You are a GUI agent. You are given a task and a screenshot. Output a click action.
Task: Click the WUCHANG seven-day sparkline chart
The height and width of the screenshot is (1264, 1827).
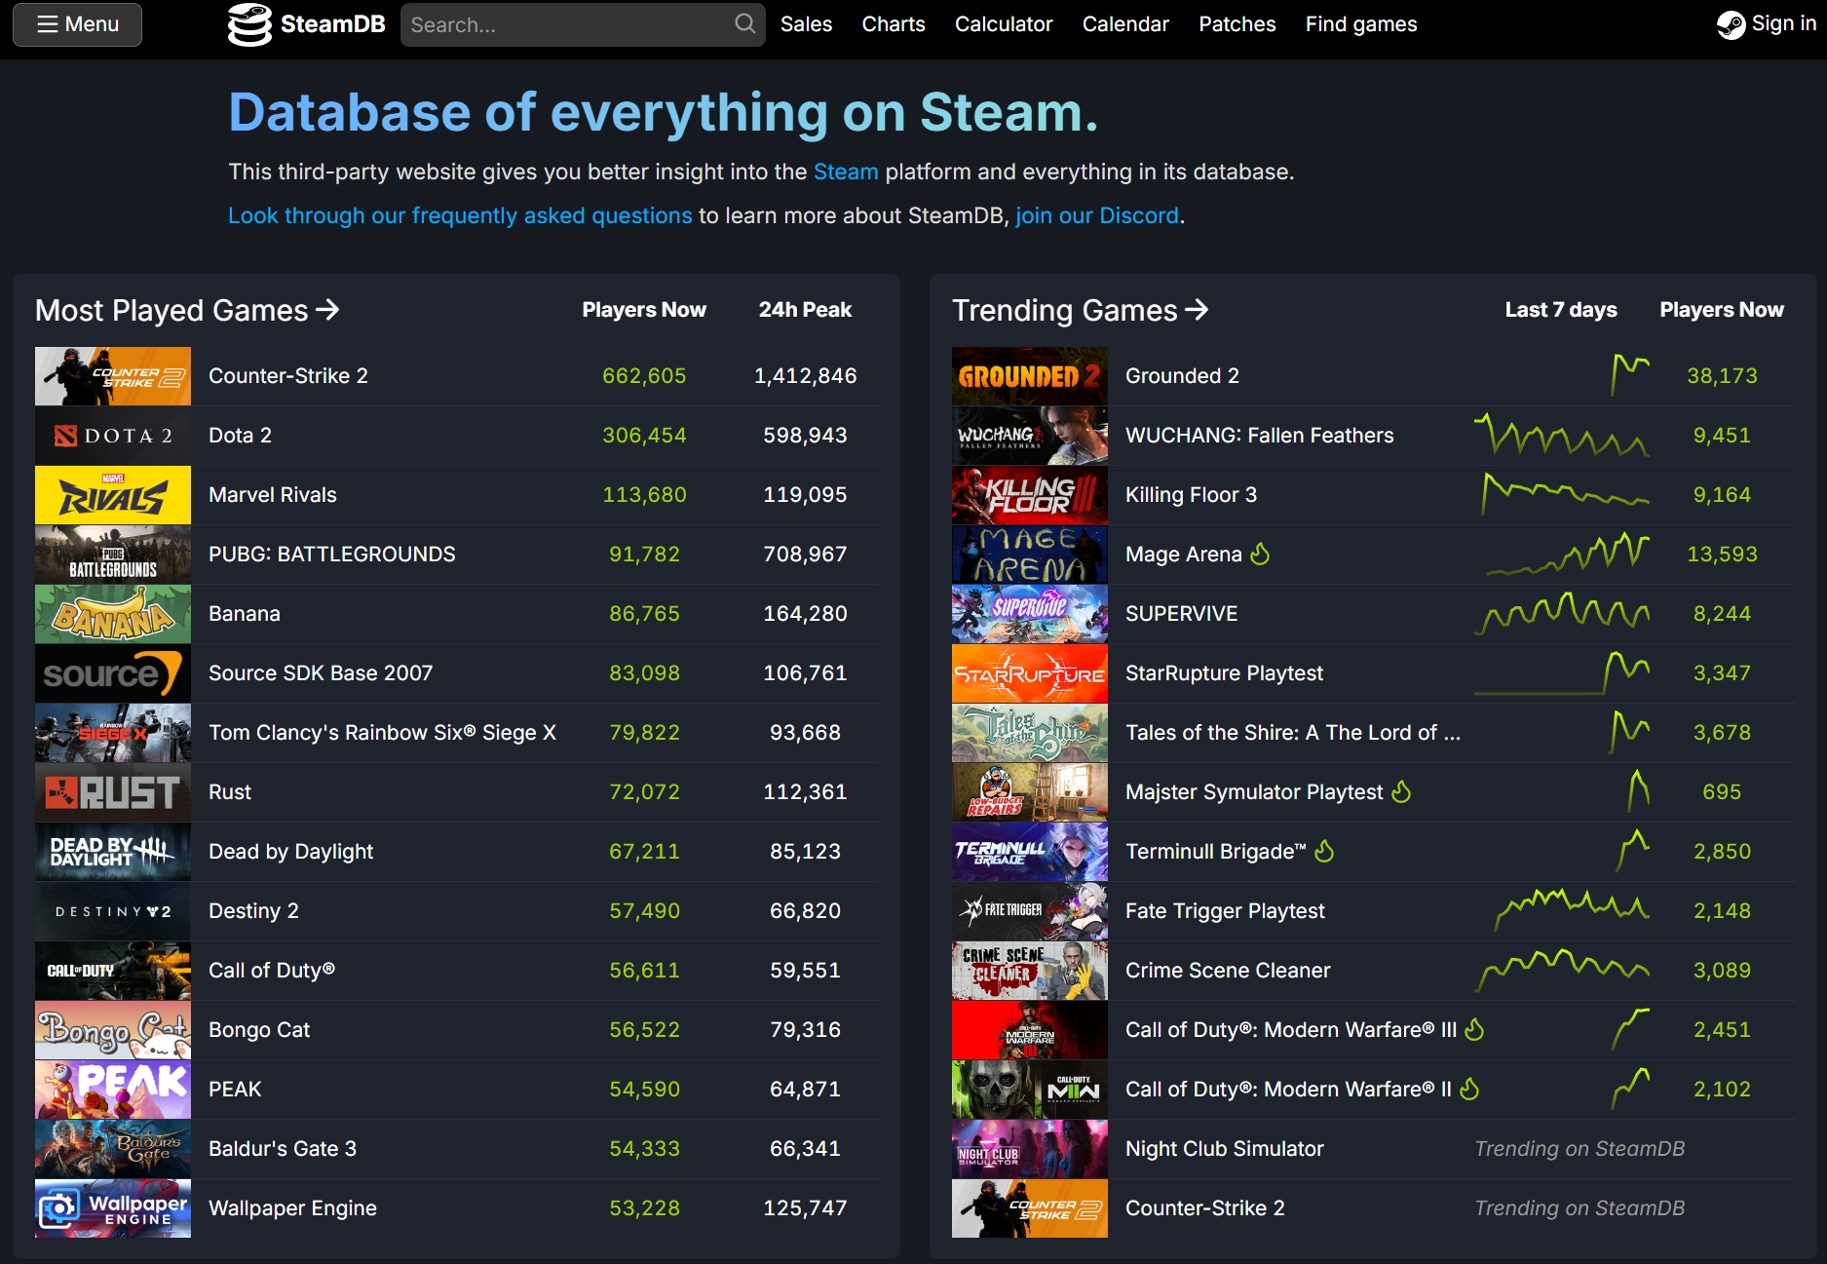point(1561,436)
